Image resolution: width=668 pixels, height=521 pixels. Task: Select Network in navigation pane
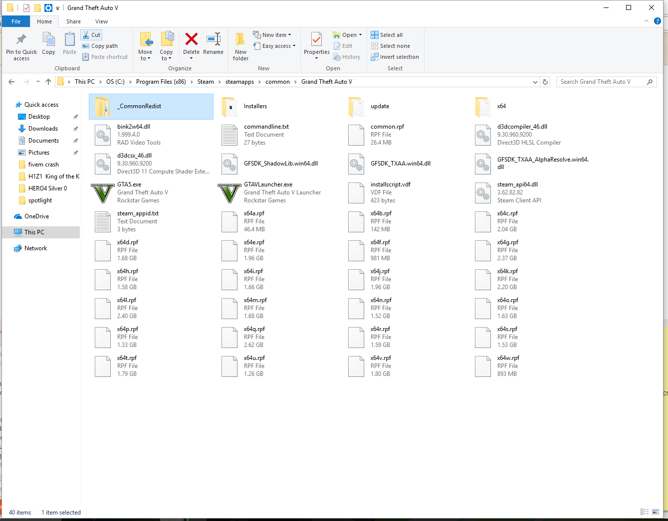coord(35,248)
